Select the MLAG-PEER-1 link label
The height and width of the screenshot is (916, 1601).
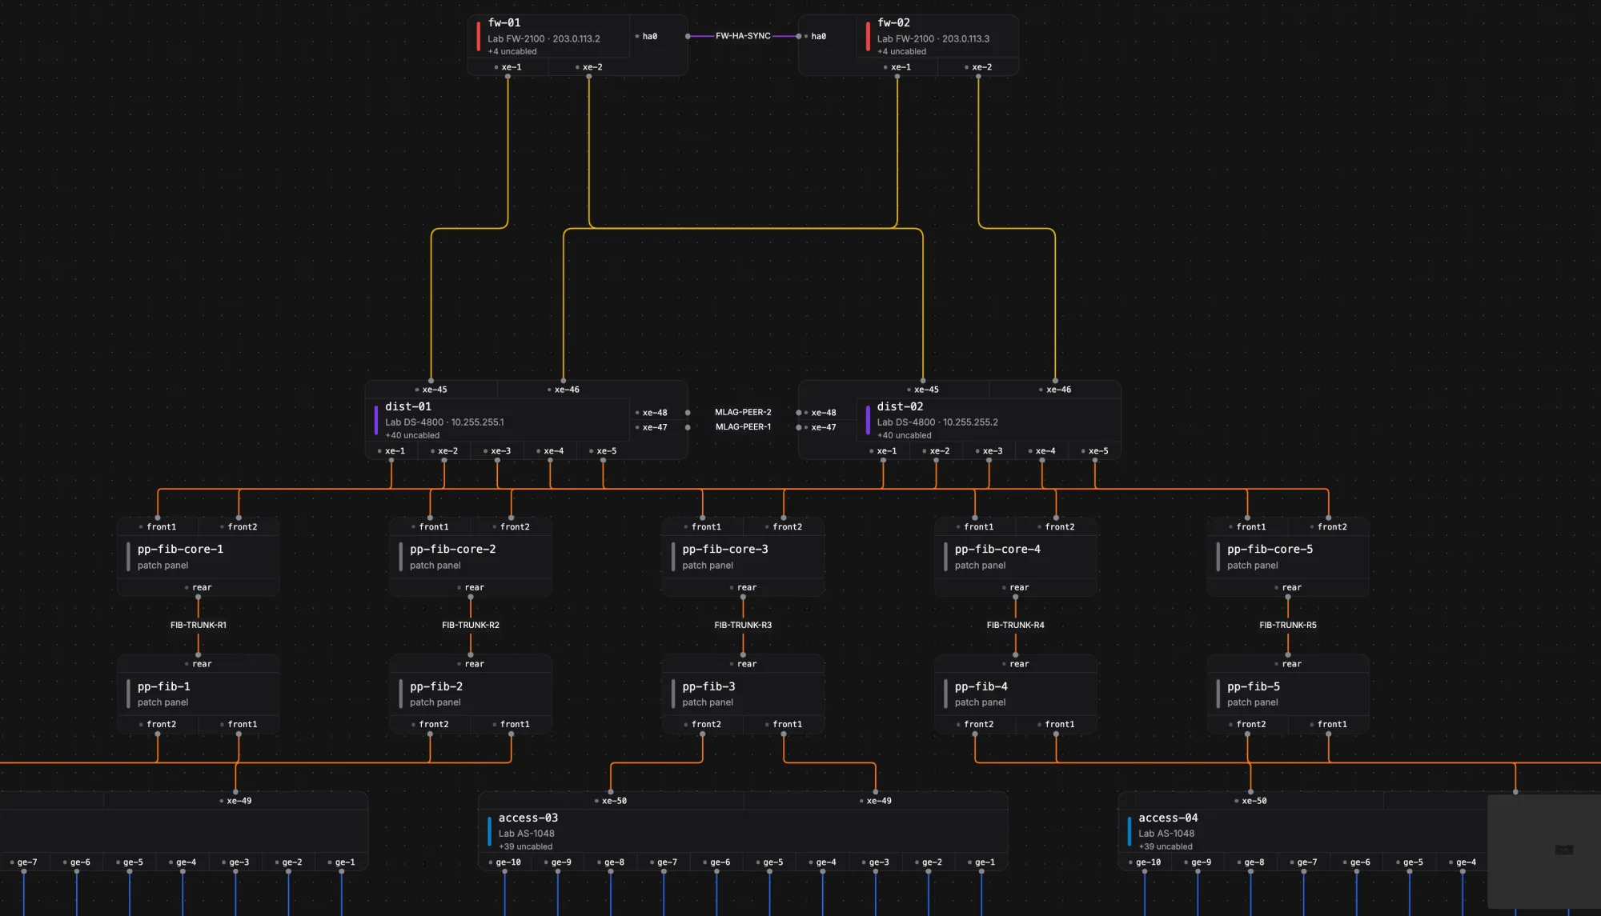(x=743, y=427)
